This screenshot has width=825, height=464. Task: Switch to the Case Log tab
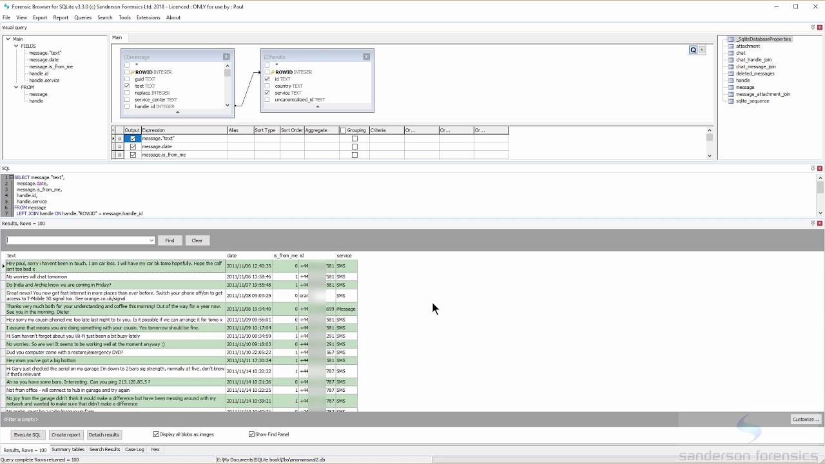point(135,450)
